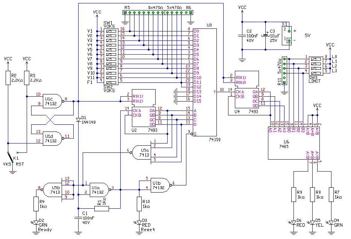
Task: Click the R10 1kΩ resistor symbol
Action: point(139,204)
